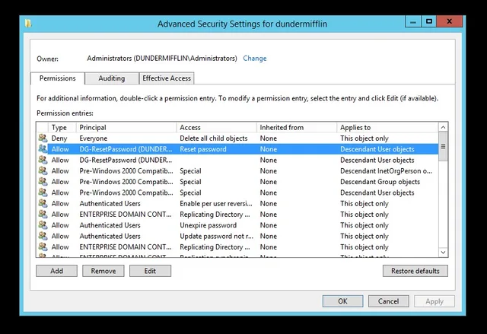Click the scroll down arrow of the permission list
This screenshot has width=487, height=334.
coord(443,253)
